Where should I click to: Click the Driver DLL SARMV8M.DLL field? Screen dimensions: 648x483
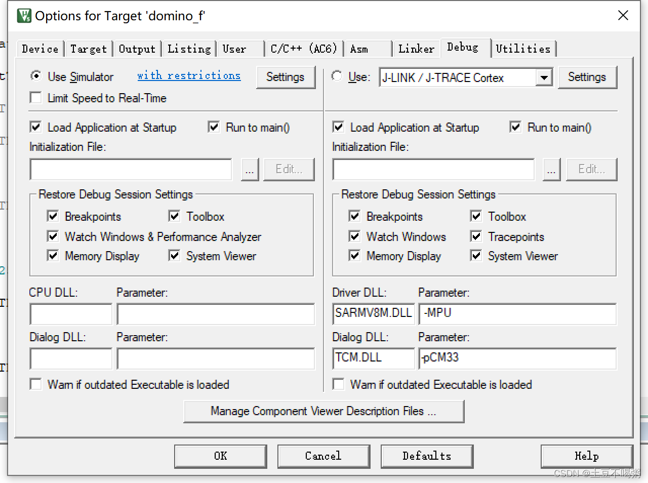coord(373,314)
